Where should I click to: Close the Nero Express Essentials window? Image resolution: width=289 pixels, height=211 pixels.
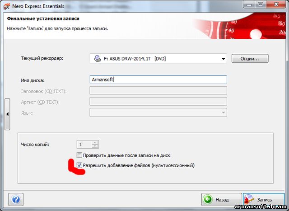pos(276,5)
